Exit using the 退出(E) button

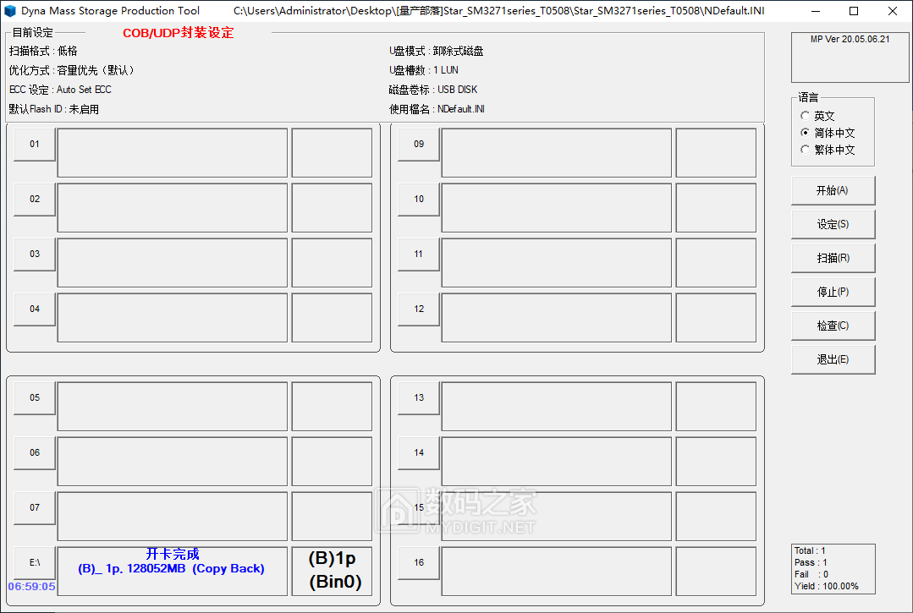point(833,359)
